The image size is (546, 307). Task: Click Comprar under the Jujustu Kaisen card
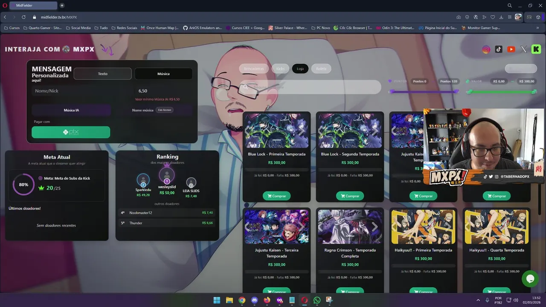click(423, 196)
